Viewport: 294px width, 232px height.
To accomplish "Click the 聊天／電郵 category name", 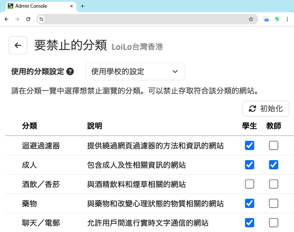I will [41, 223].
